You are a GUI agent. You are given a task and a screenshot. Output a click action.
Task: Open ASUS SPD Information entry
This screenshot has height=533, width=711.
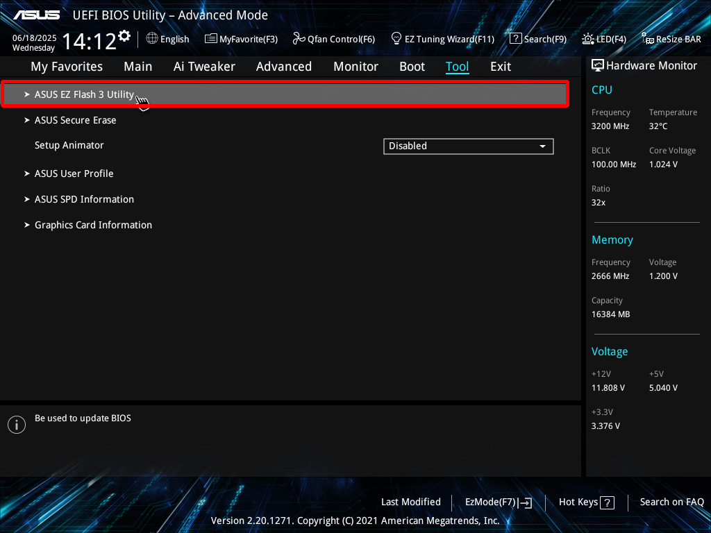pyautogui.click(x=84, y=199)
